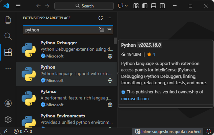The image size is (214, 135).
Task: Click EXTENSIONS: MARKETPLACE header
Action: tap(47, 18)
